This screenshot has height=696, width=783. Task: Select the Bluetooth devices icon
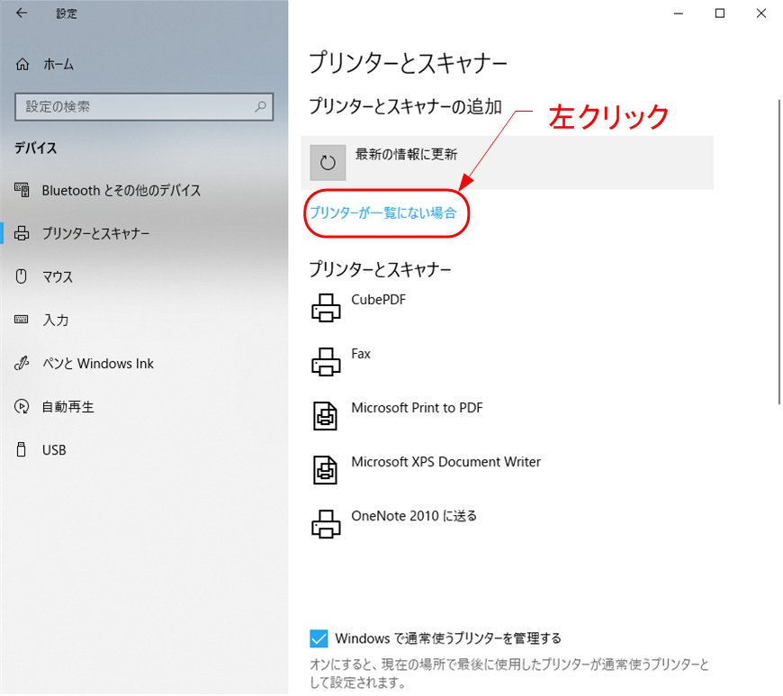(22, 190)
